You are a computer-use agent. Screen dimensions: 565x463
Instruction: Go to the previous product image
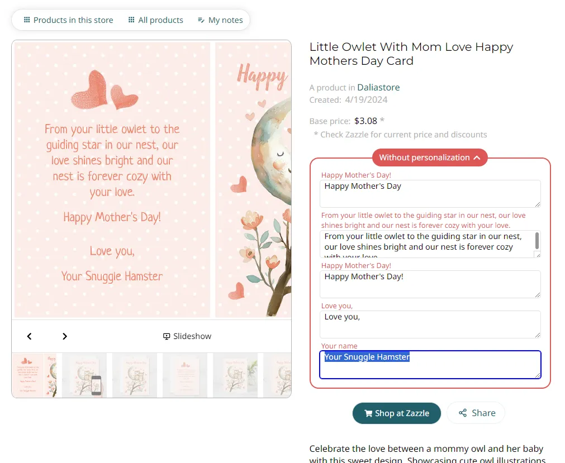click(x=30, y=336)
